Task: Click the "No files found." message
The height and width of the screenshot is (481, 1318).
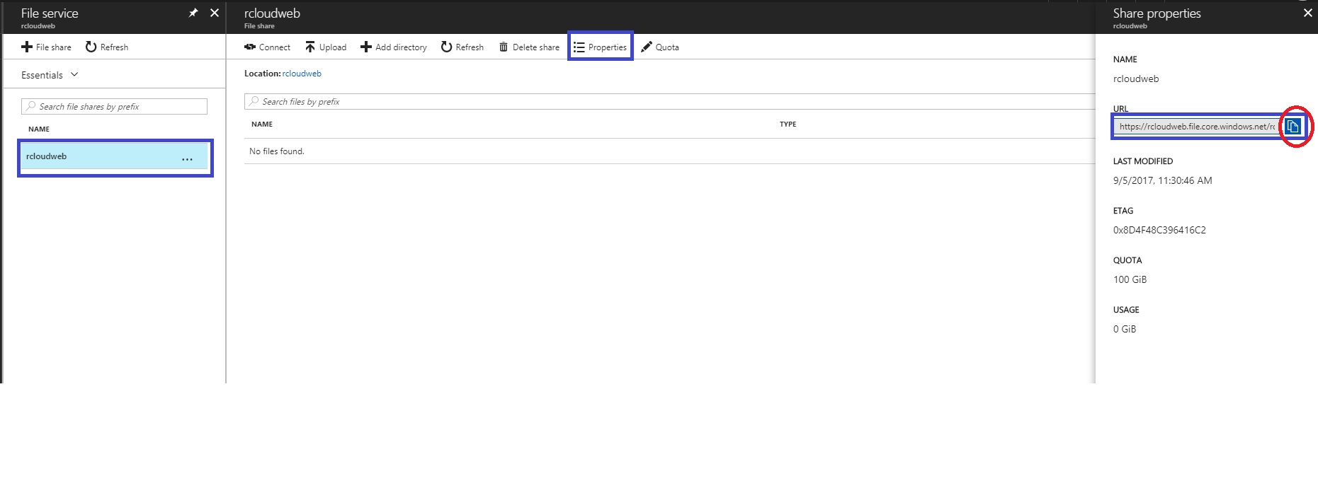Action: [277, 151]
